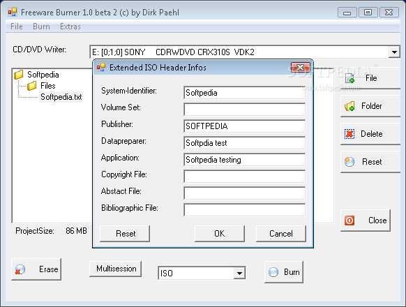Maximize the Freeware Burner window

pyautogui.click(x=368, y=13)
